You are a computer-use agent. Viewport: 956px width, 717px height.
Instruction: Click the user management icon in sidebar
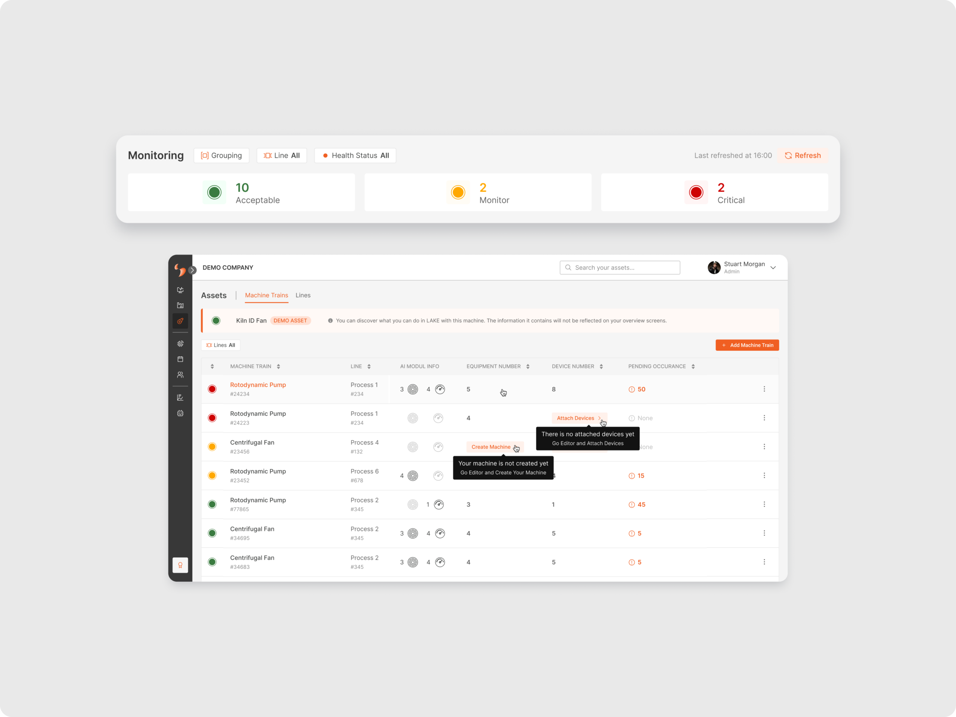(180, 376)
